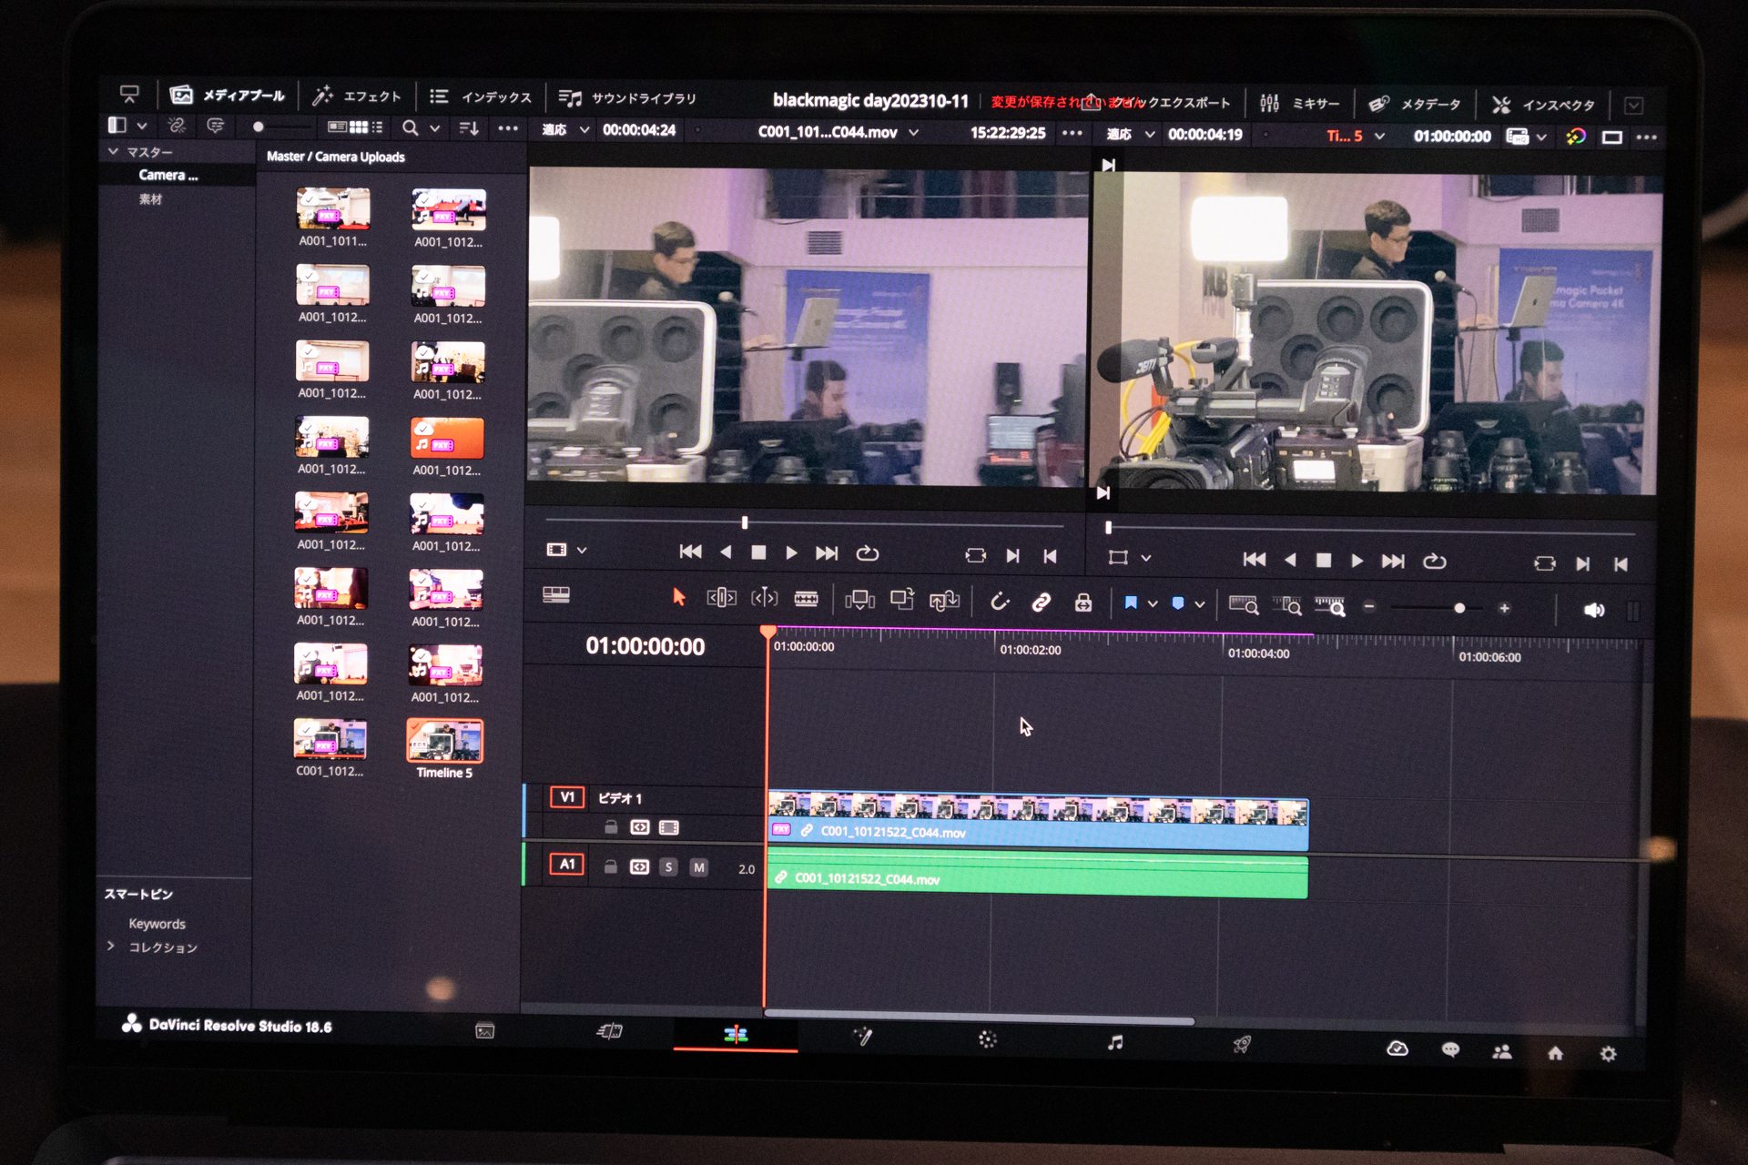
Task: Select the razor edit mode tool
Action: tap(807, 599)
